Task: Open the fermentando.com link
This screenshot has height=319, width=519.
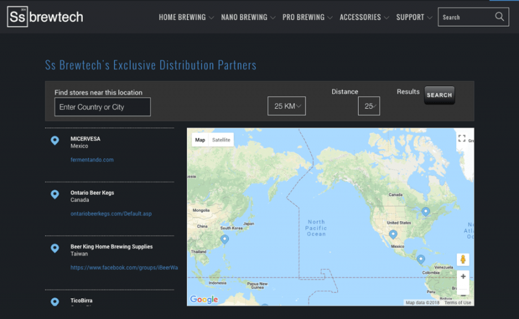Action: tap(92, 159)
